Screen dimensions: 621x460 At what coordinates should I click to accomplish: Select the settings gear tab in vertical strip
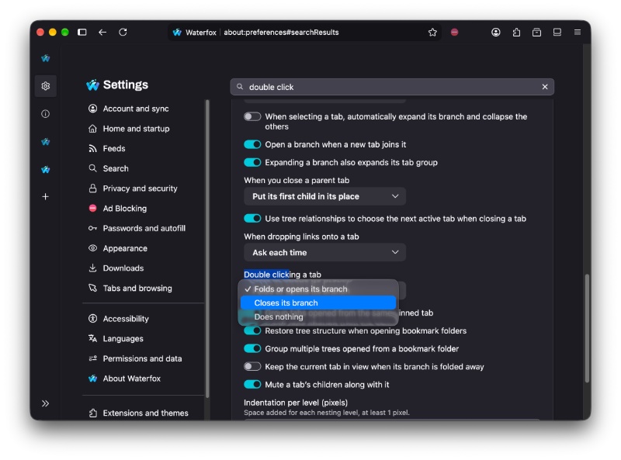pyautogui.click(x=46, y=86)
